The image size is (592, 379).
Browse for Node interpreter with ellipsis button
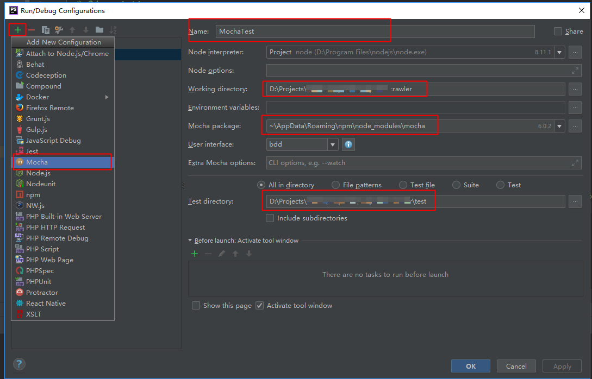[575, 52]
